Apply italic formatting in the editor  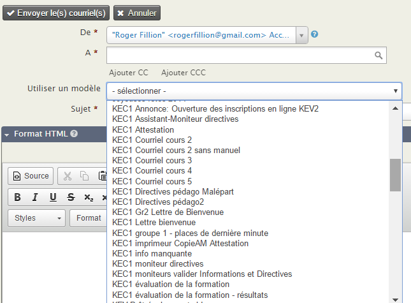point(35,197)
